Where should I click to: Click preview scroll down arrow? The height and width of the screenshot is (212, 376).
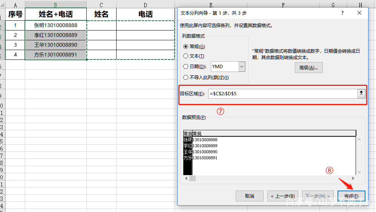point(359,172)
